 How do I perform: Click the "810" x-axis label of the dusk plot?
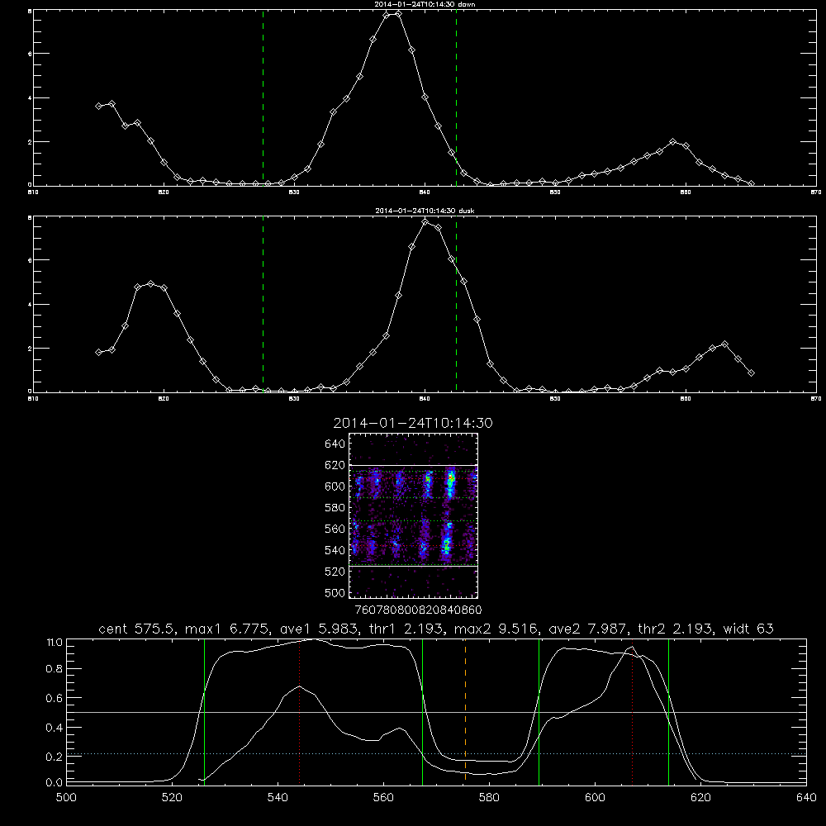click(33, 399)
